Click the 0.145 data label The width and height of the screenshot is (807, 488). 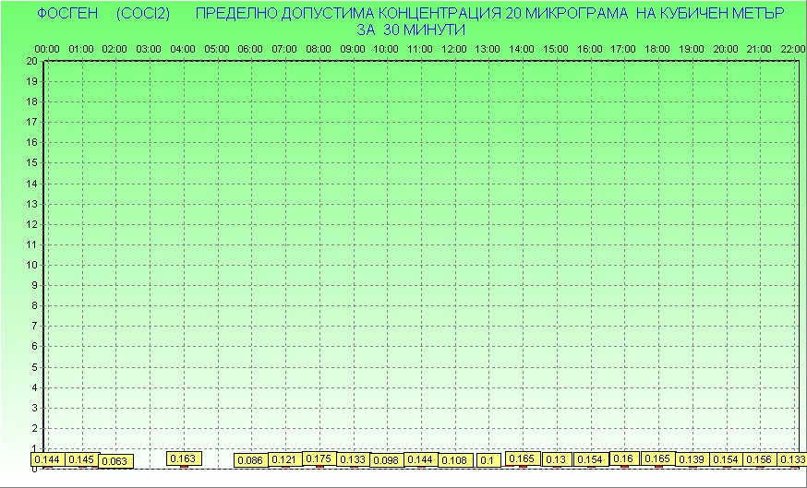pos(81,459)
